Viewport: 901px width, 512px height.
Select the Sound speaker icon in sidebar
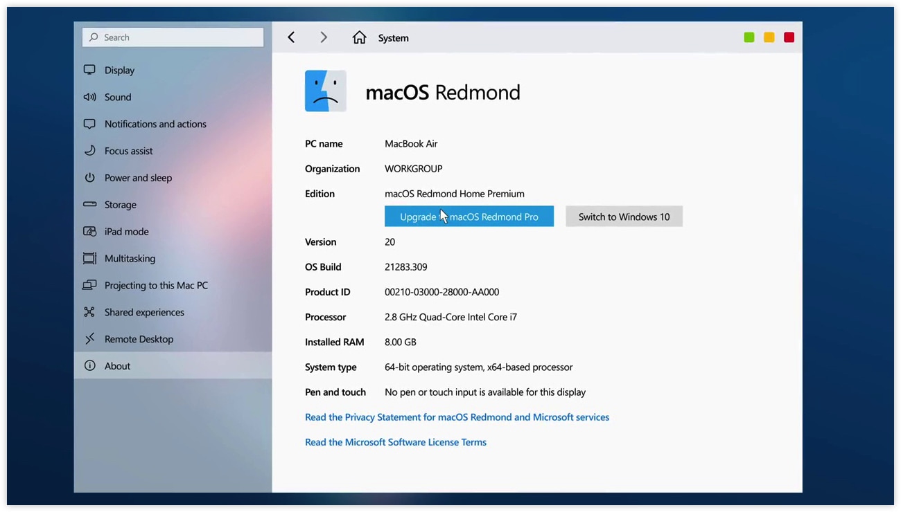(89, 97)
